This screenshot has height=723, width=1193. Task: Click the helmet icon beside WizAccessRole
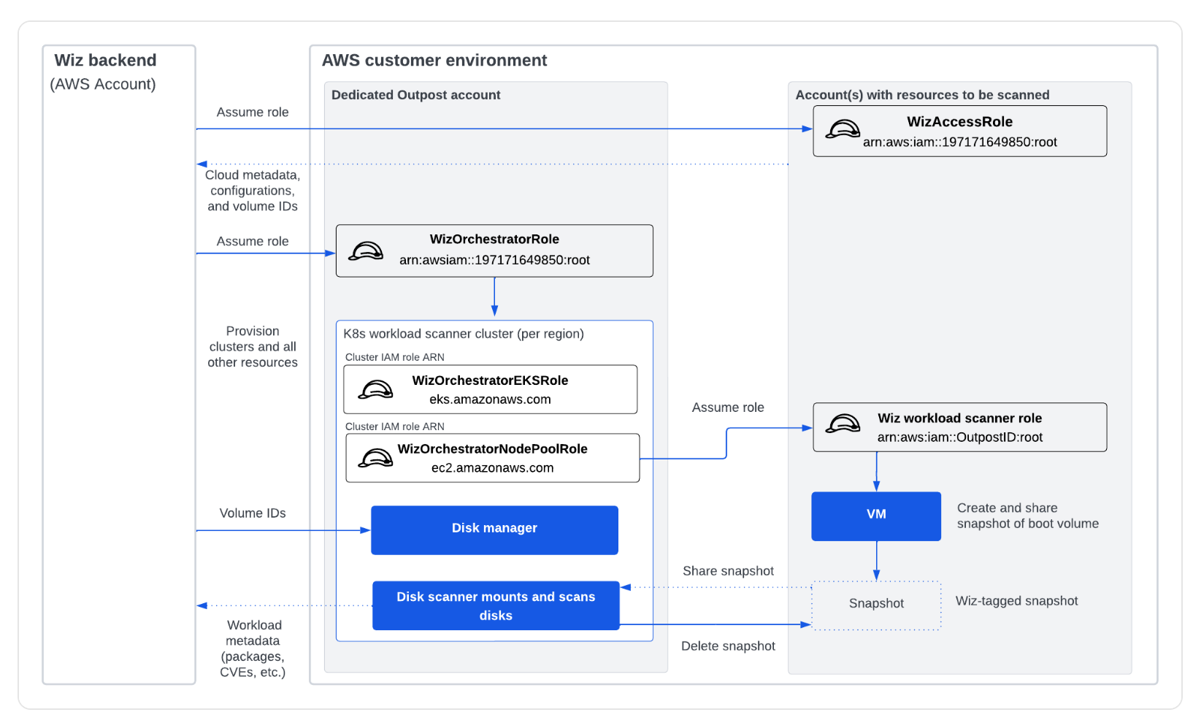tap(843, 130)
